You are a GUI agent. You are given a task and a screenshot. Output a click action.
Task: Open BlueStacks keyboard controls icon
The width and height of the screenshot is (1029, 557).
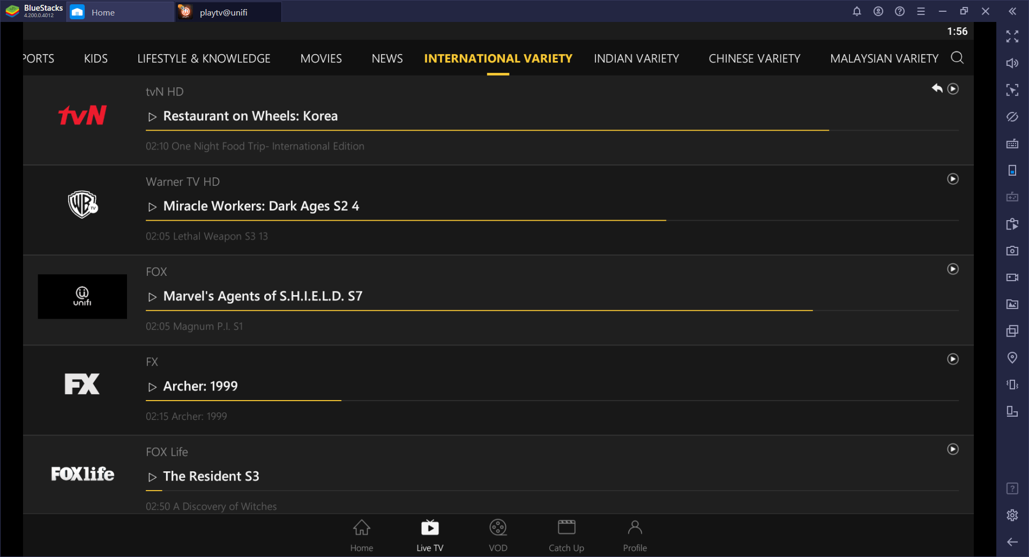(x=1012, y=144)
